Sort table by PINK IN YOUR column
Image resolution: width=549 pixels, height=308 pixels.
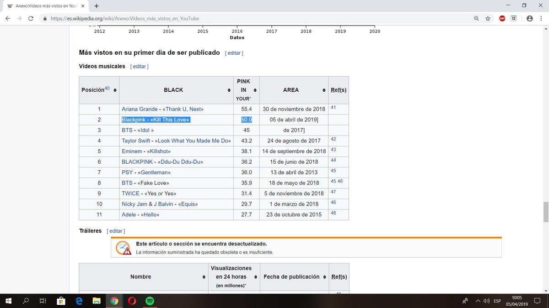[x=255, y=90]
